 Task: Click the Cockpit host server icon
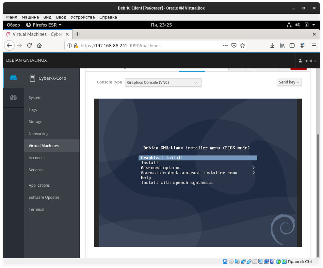pyautogui.click(x=13, y=78)
